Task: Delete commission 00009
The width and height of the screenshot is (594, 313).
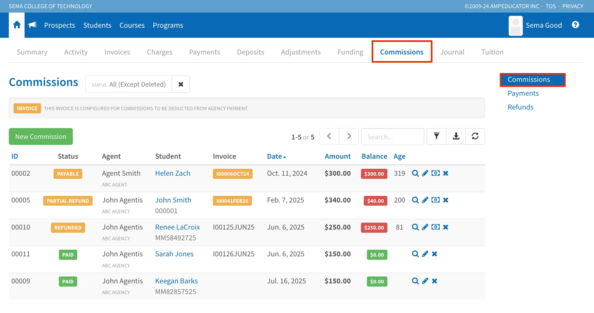Action: tap(435, 281)
